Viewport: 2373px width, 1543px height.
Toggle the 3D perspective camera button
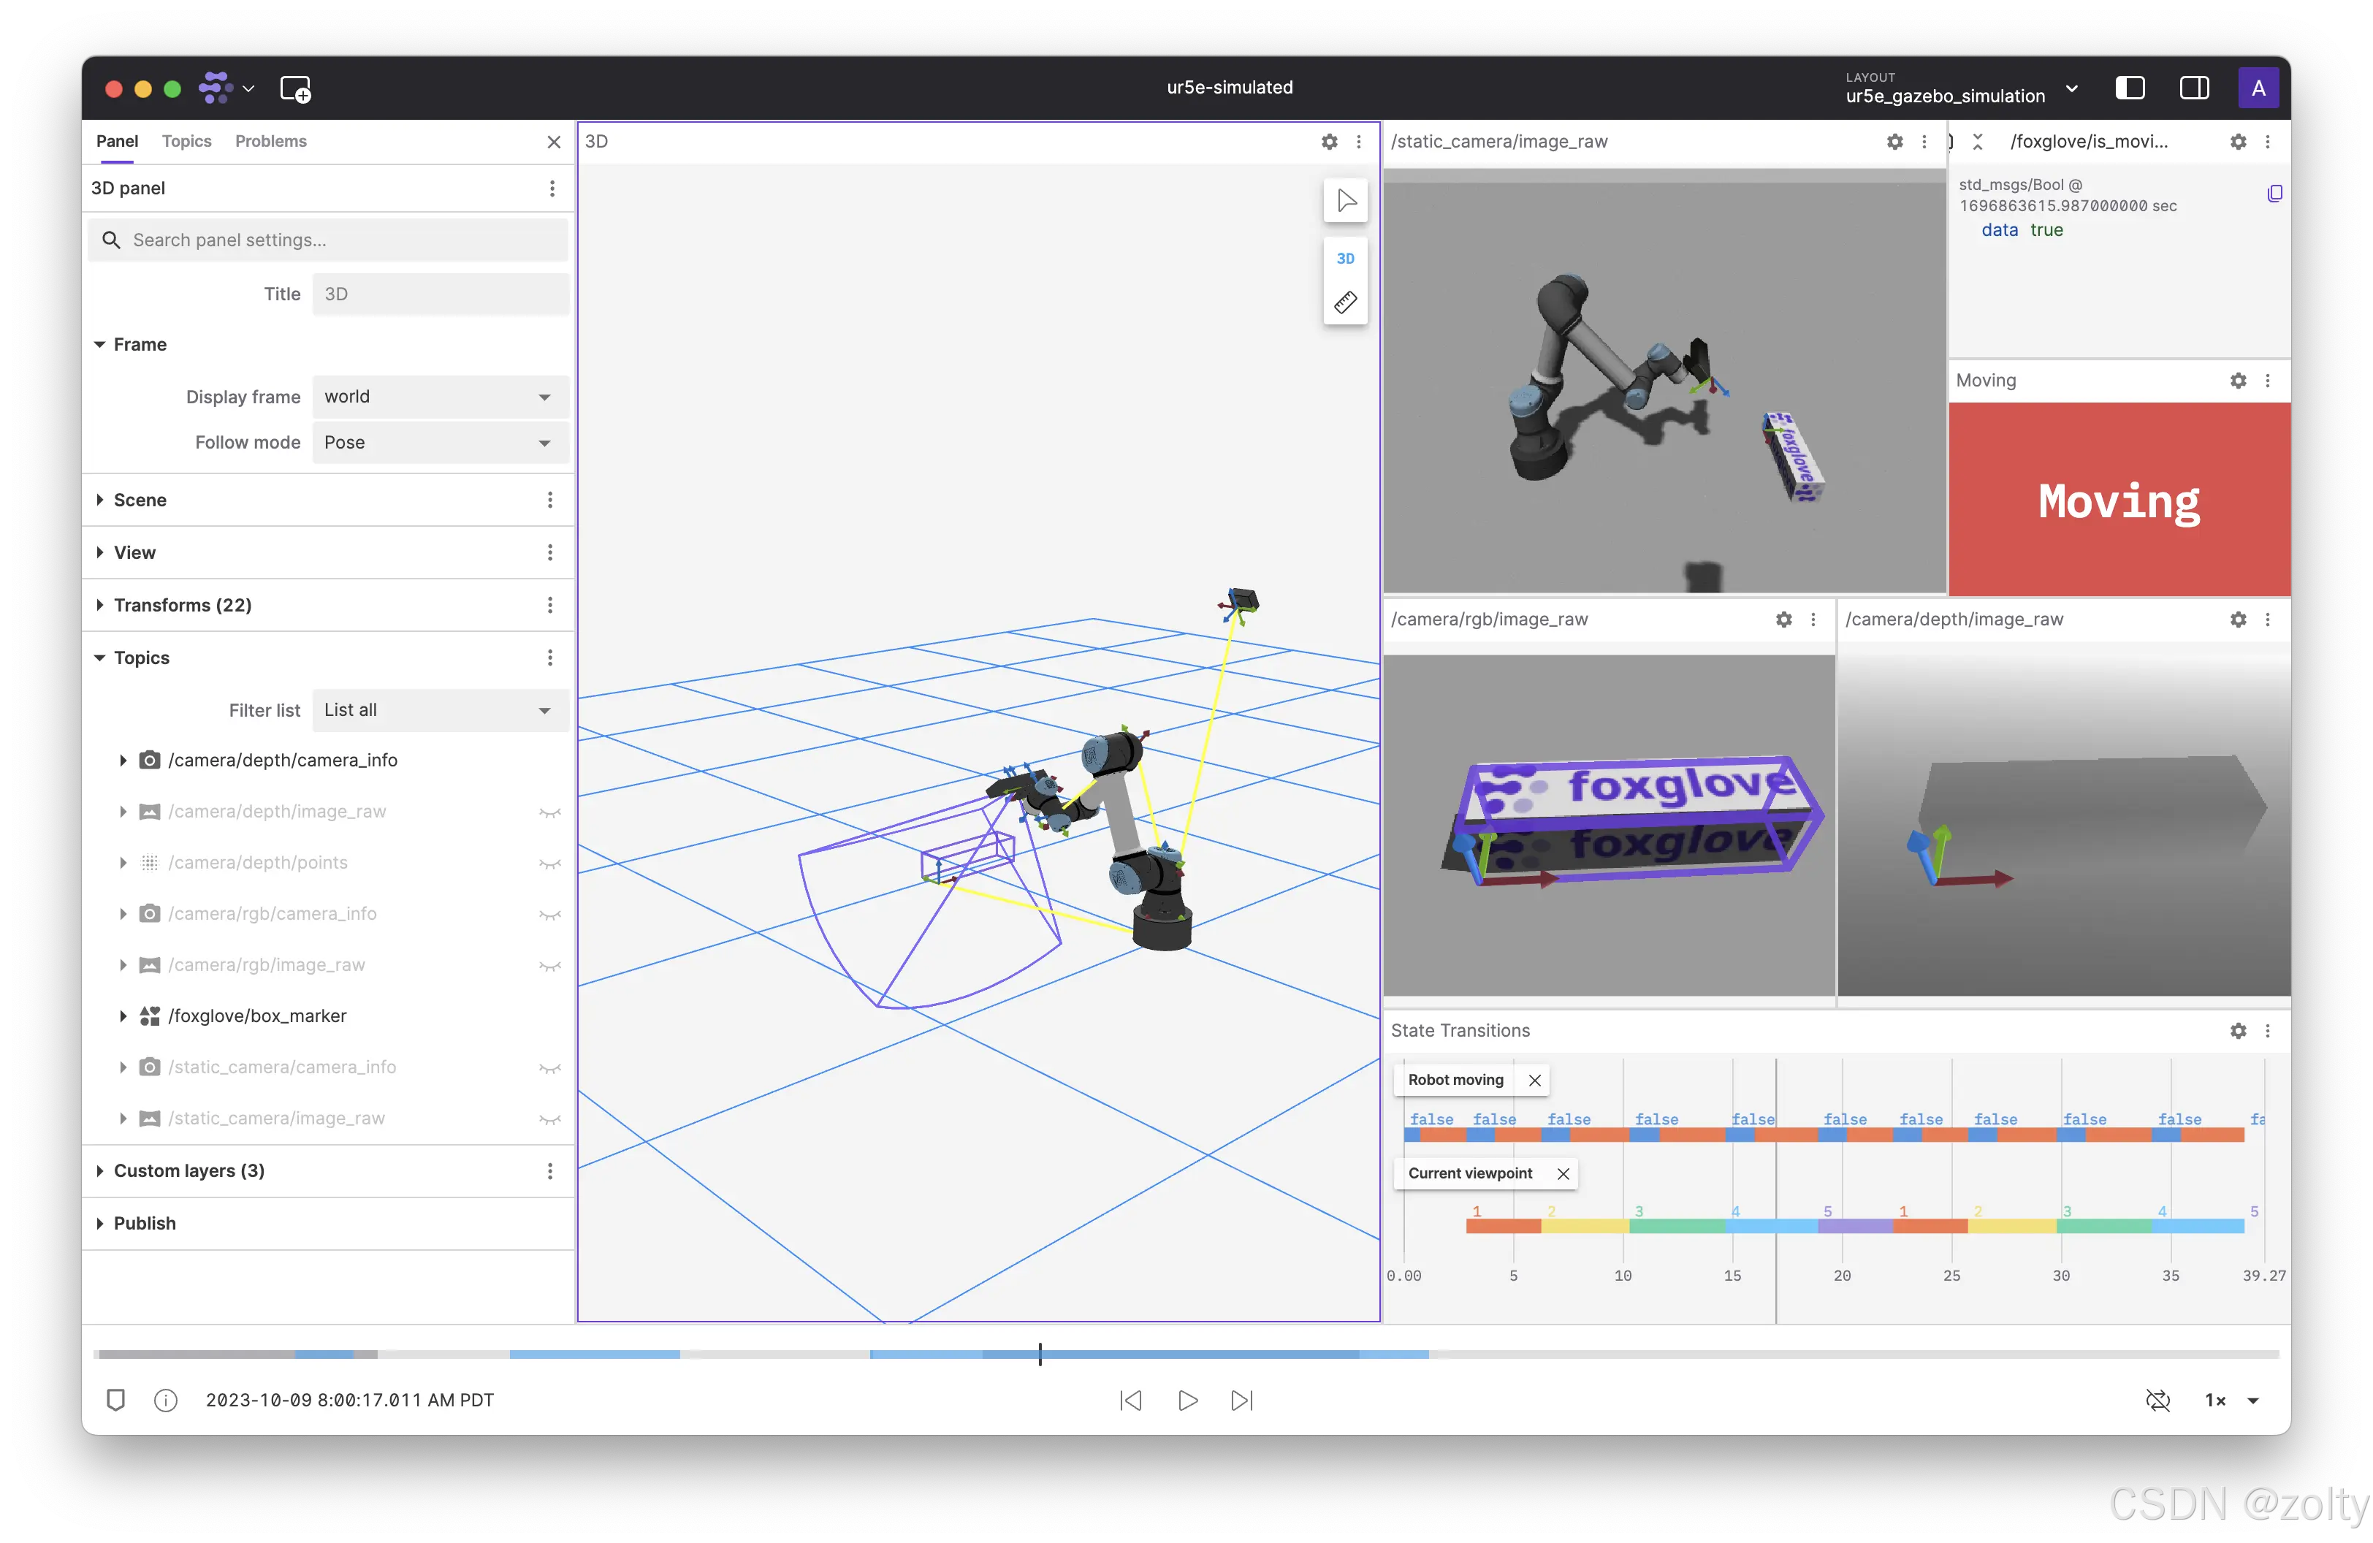1345,258
